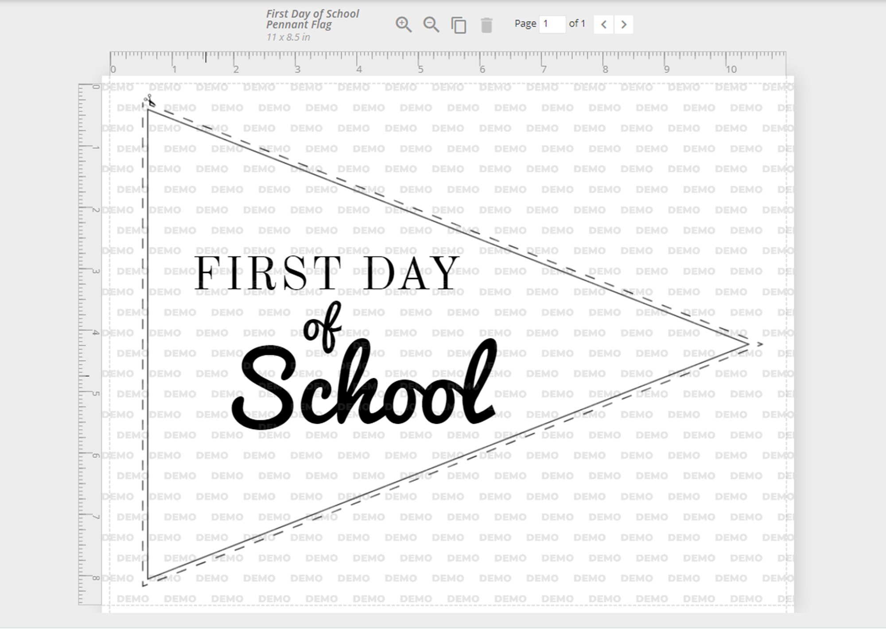Delete the current page
Image resolution: width=886 pixels, height=629 pixels.
point(486,25)
